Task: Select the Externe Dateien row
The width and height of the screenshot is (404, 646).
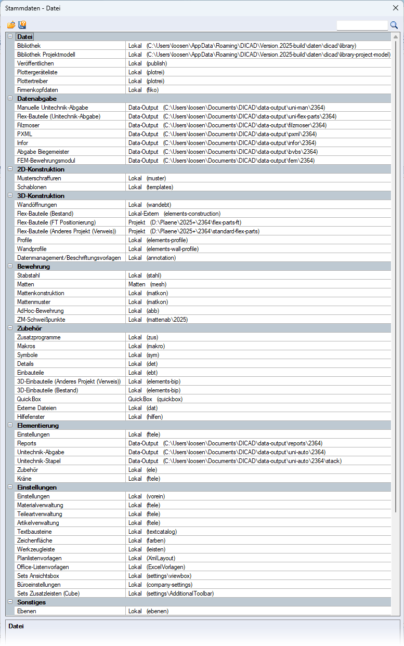Action: click(x=203, y=408)
